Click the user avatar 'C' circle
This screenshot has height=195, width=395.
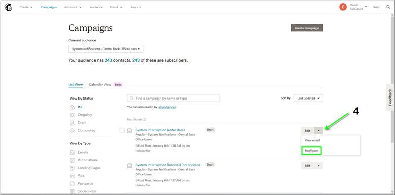pyautogui.click(x=343, y=7)
